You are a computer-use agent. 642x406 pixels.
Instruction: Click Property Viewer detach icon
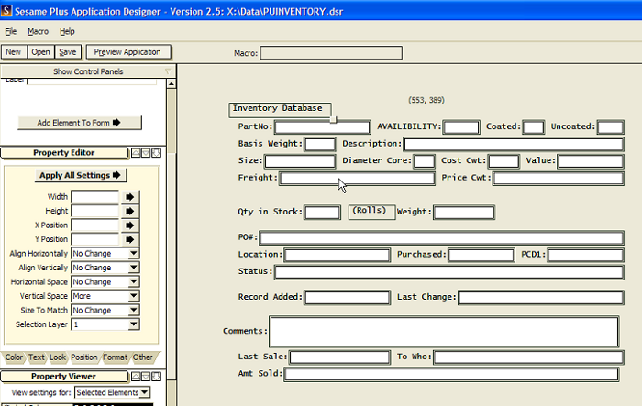(157, 377)
